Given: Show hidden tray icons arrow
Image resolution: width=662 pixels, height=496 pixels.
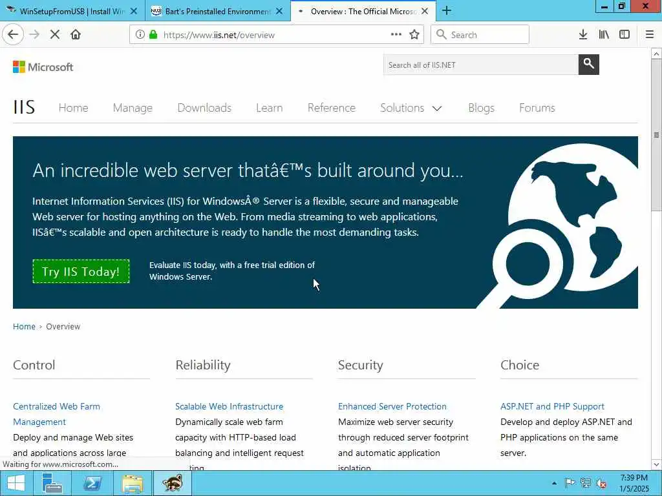Looking at the screenshot, I should tap(554, 483).
